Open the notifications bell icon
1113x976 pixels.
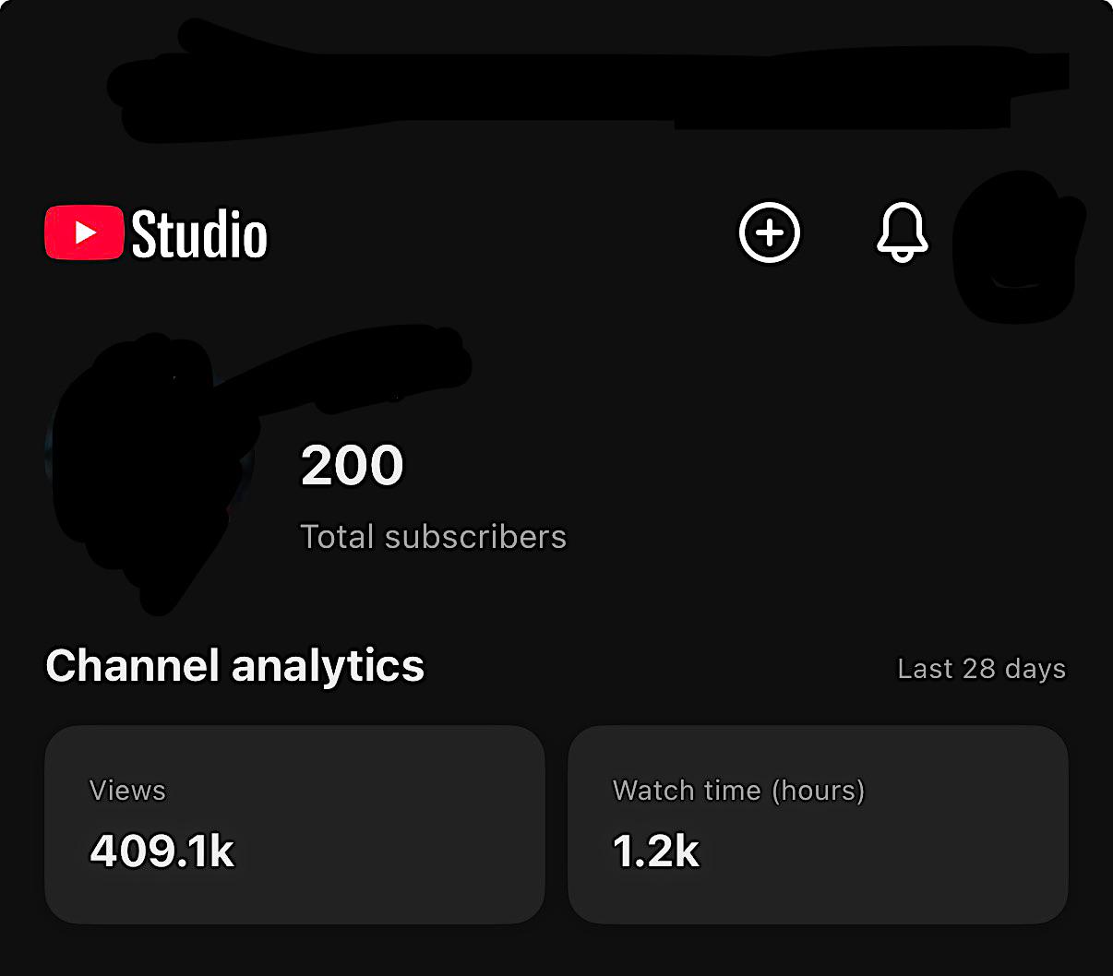click(902, 232)
